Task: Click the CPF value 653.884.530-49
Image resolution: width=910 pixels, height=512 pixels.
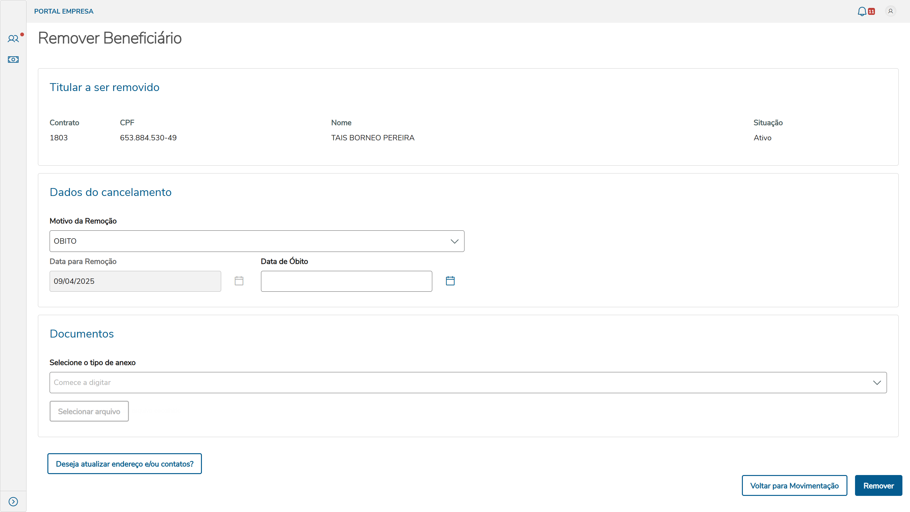Action: 148,138
